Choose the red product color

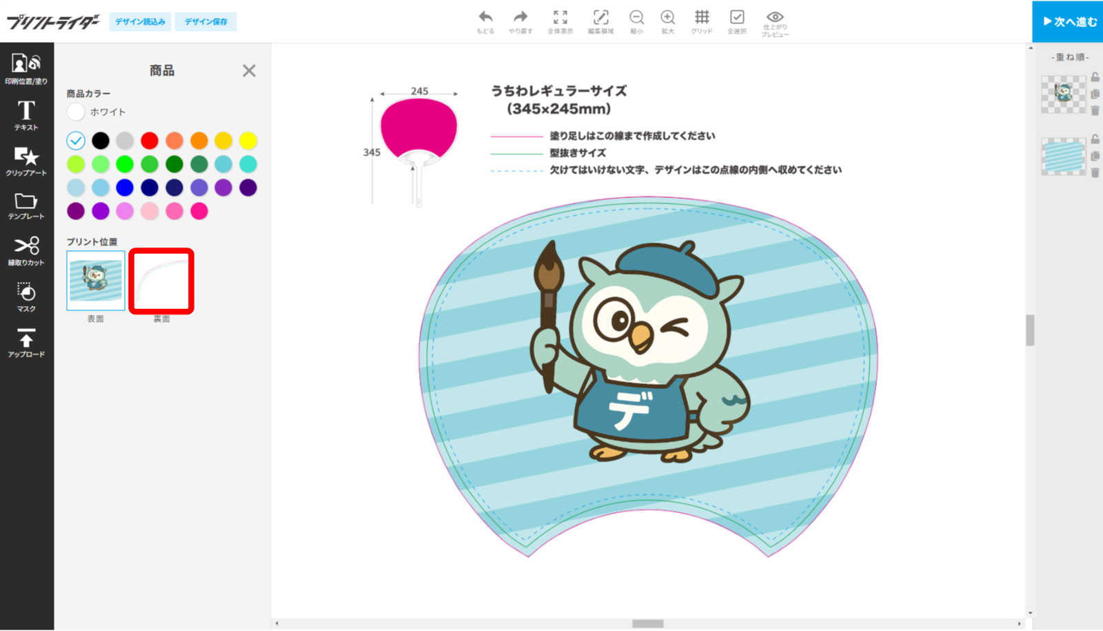150,141
